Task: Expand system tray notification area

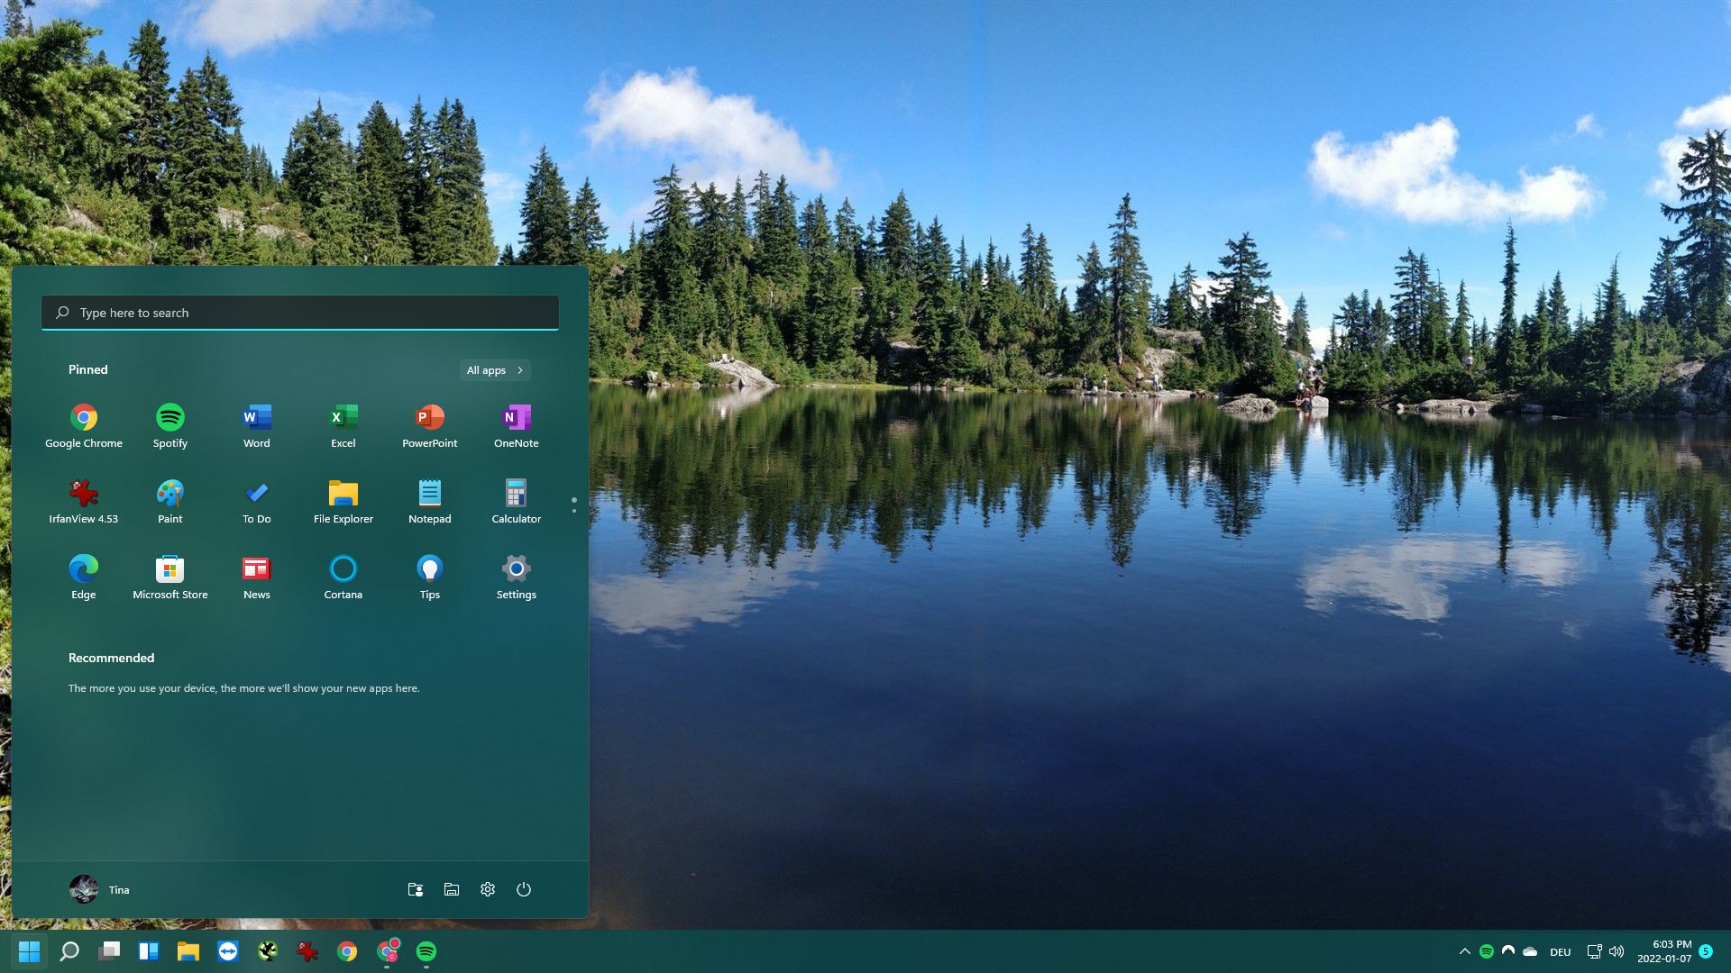Action: click(1465, 951)
